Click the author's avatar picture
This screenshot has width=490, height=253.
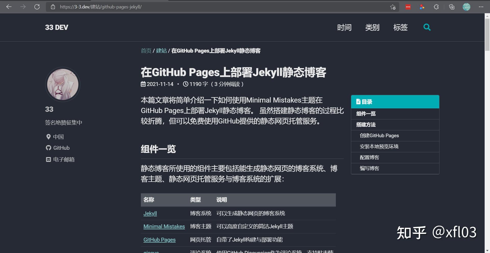[x=63, y=84]
